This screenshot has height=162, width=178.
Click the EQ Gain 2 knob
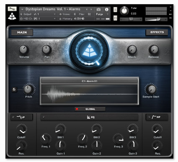97,146
